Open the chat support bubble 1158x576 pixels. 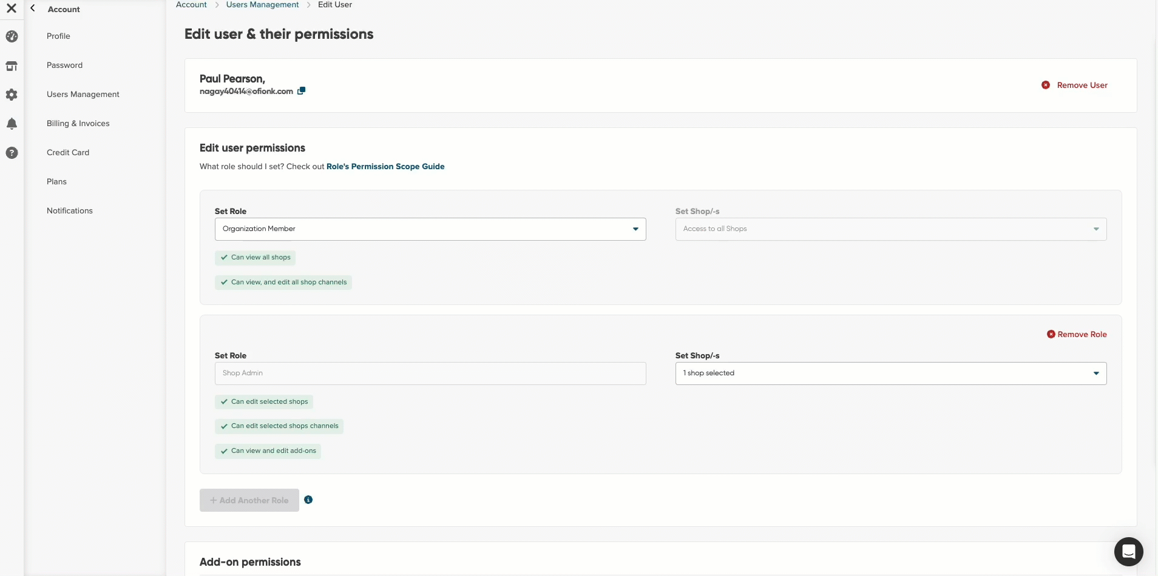(x=1128, y=551)
